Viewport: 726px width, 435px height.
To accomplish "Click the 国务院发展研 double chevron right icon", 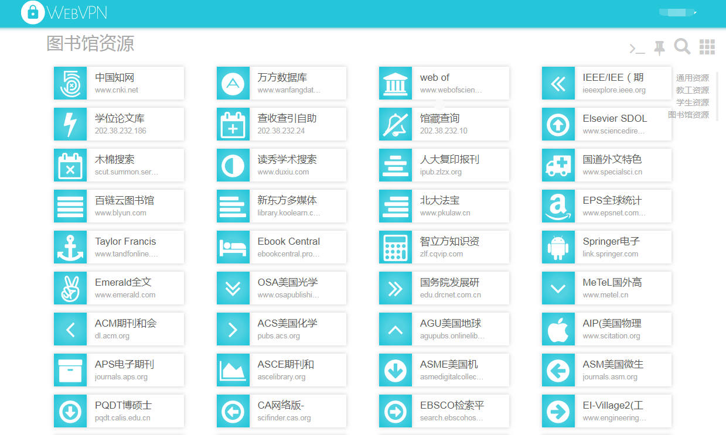I will pos(396,288).
